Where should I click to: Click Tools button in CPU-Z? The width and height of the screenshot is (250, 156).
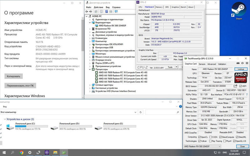point(170,67)
